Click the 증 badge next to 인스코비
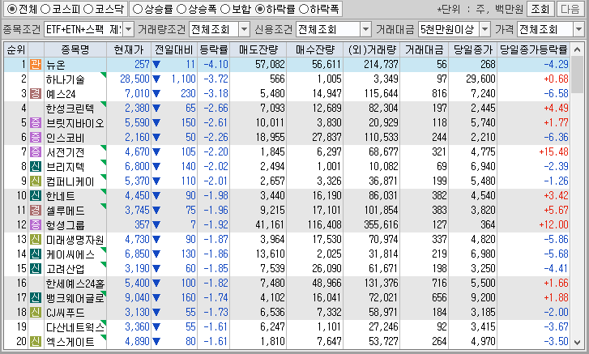Image resolution: width=589 pixels, height=354 pixels. pyautogui.click(x=36, y=138)
